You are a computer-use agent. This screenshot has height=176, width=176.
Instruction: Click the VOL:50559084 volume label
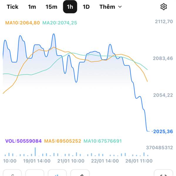[23, 141]
